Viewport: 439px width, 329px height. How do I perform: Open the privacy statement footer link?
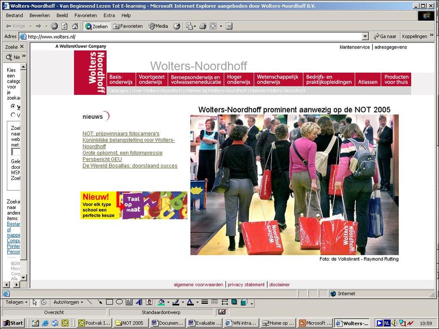point(246,284)
